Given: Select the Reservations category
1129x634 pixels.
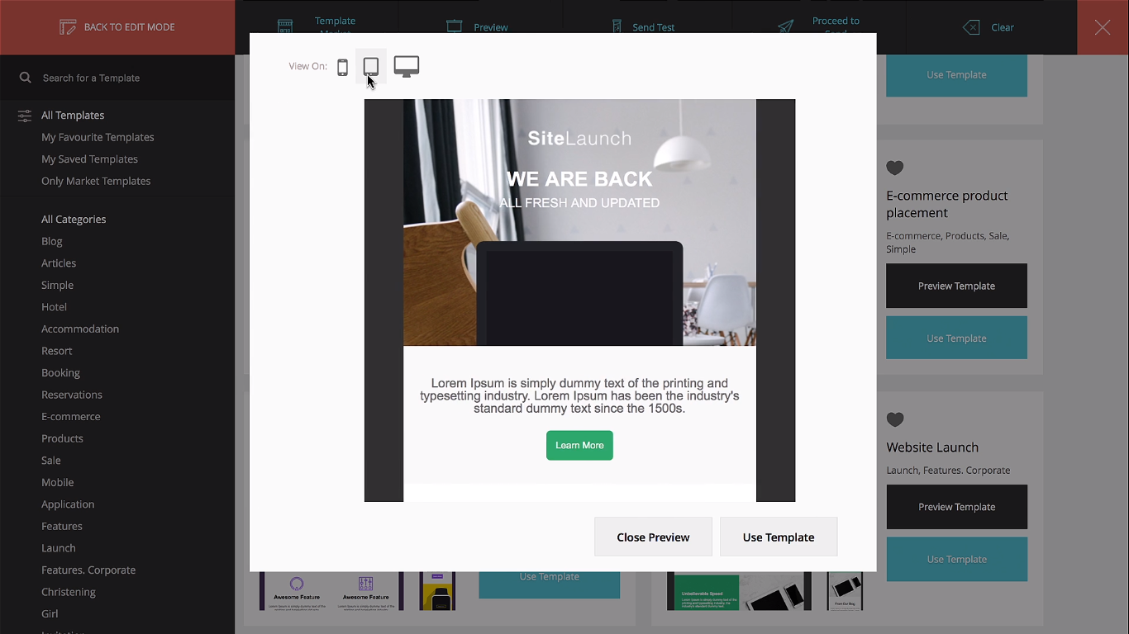Looking at the screenshot, I should click(72, 395).
